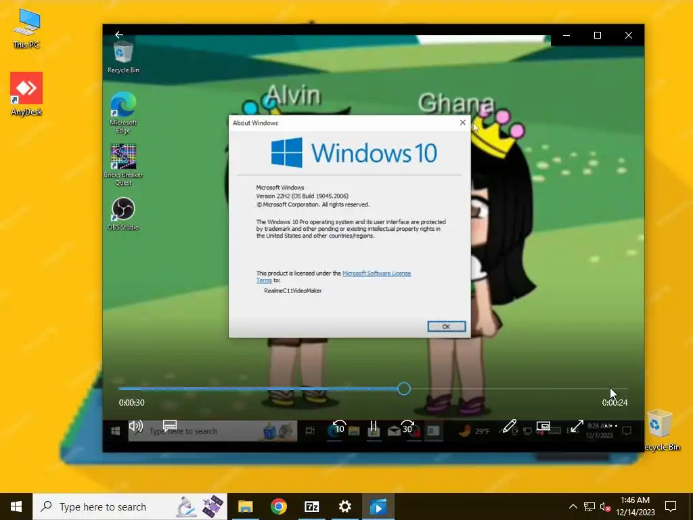Image resolution: width=693 pixels, height=520 pixels.
Task: Launch Google Chrome from the taskbar
Action: pos(278,506)
